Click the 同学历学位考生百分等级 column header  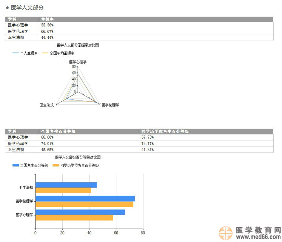coord(165,131)
